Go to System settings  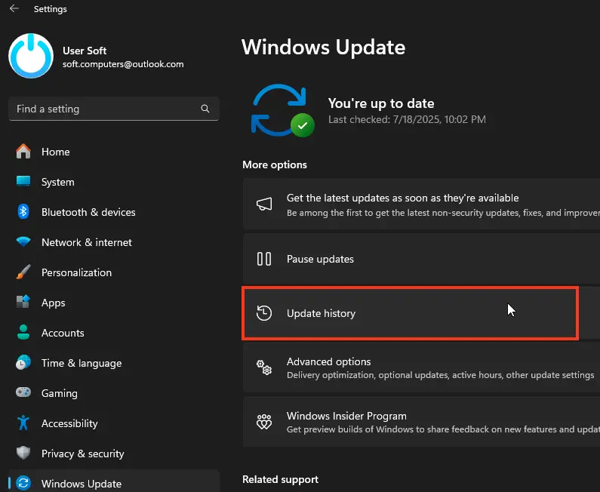57,182
